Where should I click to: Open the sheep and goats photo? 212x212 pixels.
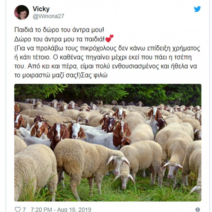pos(108,143)
